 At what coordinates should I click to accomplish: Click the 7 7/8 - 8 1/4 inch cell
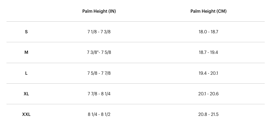point(99,94)
